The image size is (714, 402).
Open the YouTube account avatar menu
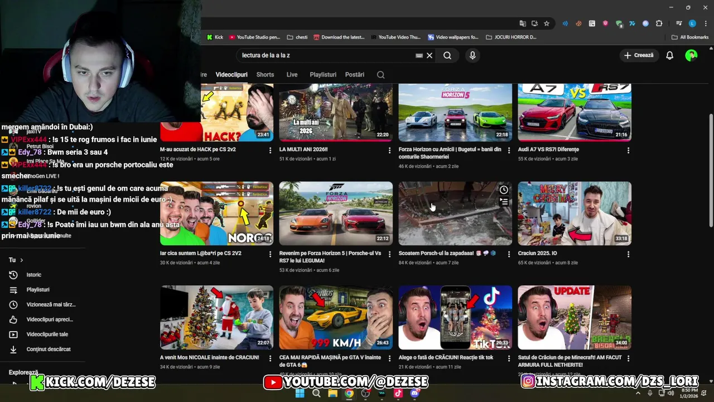pyautogui.click(x=691, y=55)
